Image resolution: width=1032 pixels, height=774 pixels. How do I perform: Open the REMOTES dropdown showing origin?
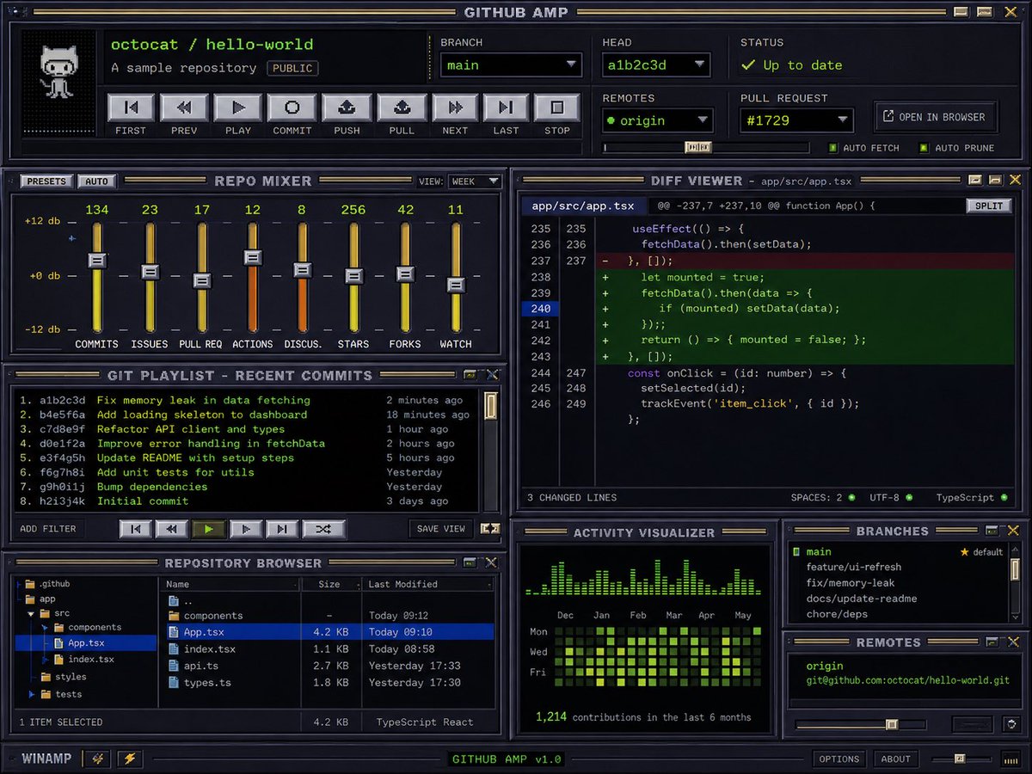click(x=658, y=120)
